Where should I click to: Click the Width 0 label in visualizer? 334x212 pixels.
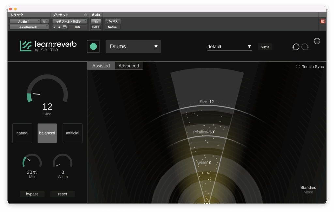click(x=204, y=163)
